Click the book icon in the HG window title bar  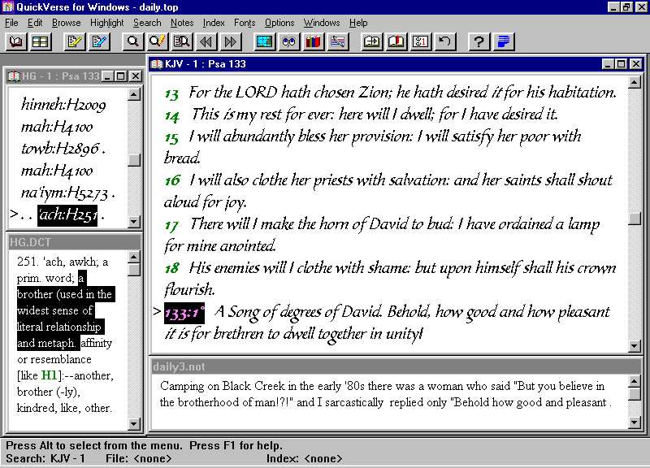(14, 76)
